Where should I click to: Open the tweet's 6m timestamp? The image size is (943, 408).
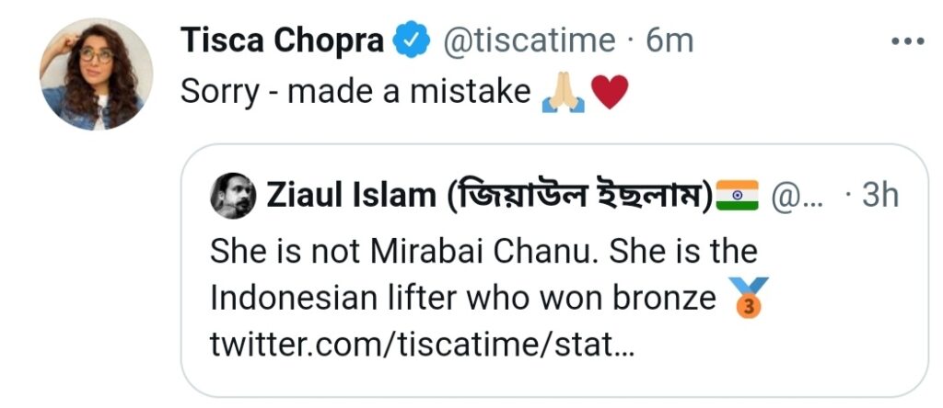pyautogui.click(x=669, y=40)
